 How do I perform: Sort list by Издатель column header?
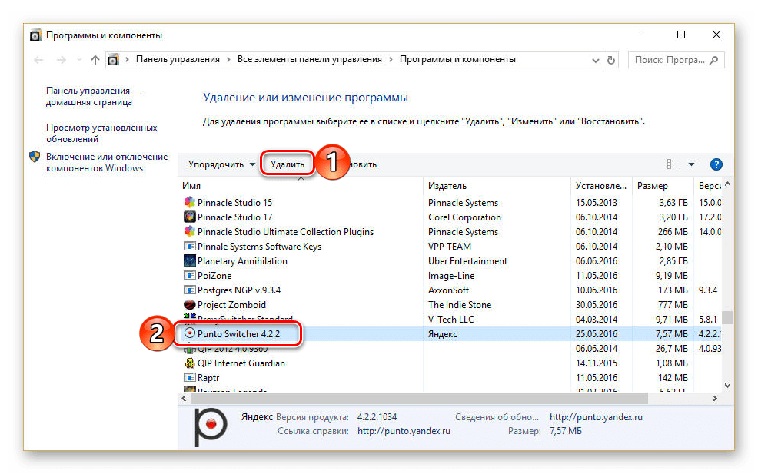tap(447, 186)
